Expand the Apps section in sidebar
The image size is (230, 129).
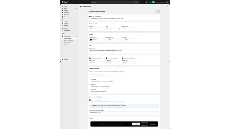[x=63, y=34]
